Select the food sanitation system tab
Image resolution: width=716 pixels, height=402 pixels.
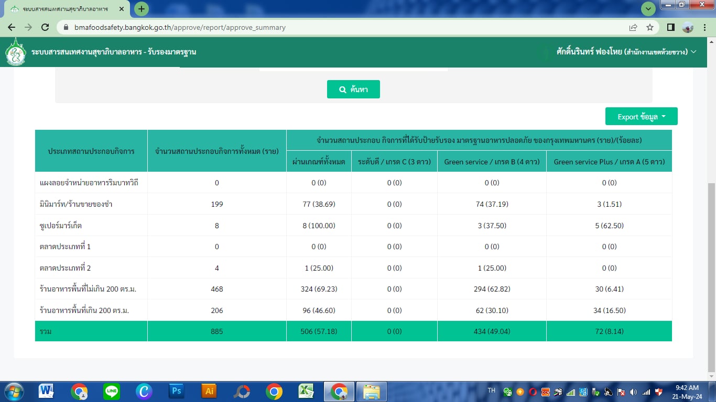pyautogui.click(x=66, y=9)
